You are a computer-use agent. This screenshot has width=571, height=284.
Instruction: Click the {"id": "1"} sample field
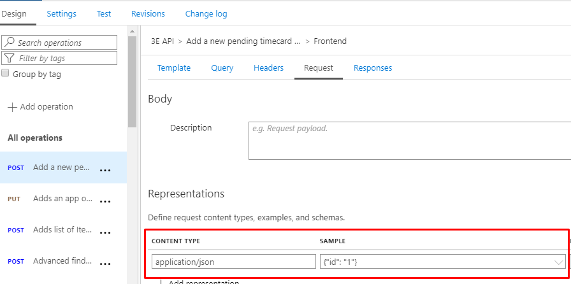click(x=443, y=262)
